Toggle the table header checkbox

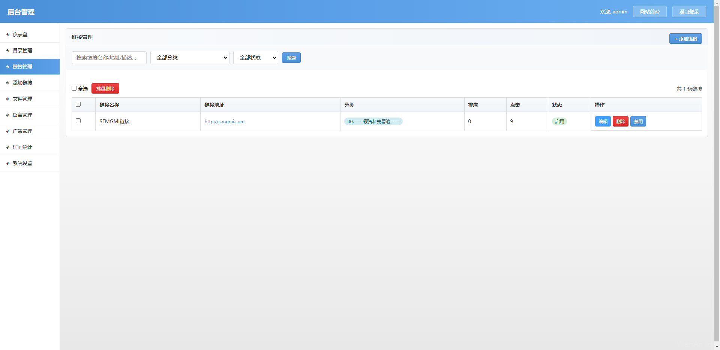point(78,104)
